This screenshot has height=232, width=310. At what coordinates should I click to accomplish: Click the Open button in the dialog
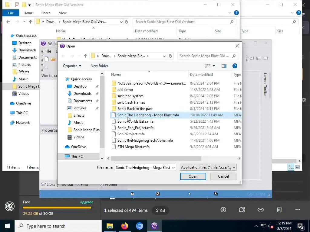point(193,176)
